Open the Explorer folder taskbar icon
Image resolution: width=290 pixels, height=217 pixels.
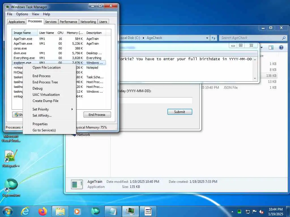(x=60, y=211)
